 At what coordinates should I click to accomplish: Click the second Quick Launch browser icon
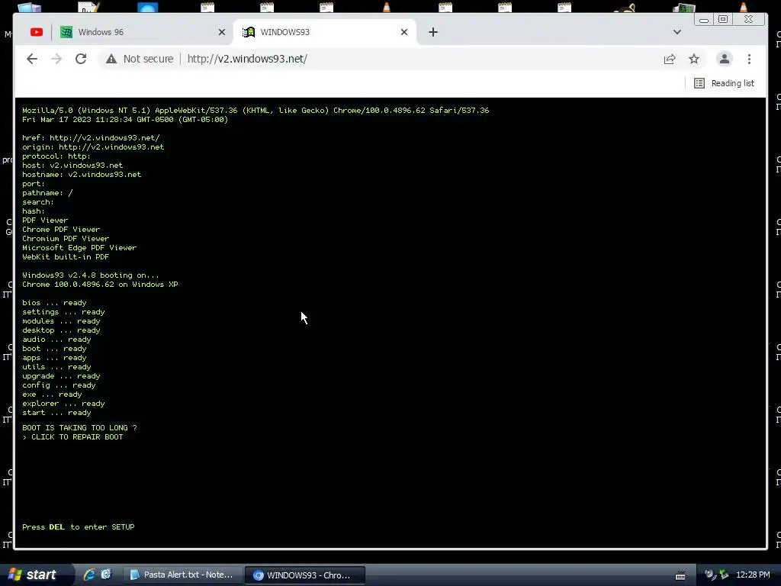click(106, 575)
